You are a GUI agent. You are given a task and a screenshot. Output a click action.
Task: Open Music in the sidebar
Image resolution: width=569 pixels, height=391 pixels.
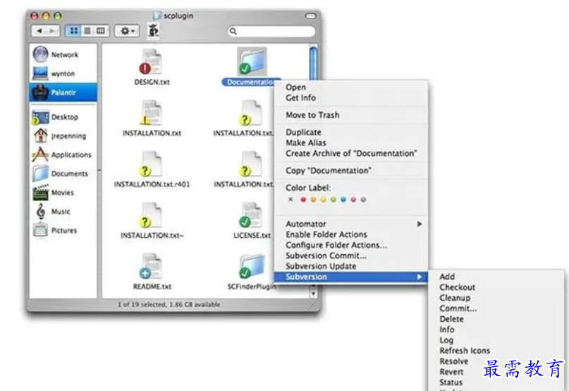point(63,212)
